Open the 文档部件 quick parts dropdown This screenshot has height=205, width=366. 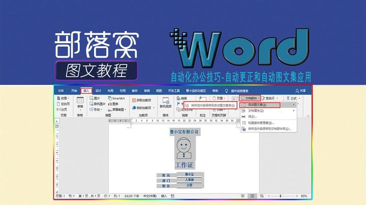(x=250, y=98)
